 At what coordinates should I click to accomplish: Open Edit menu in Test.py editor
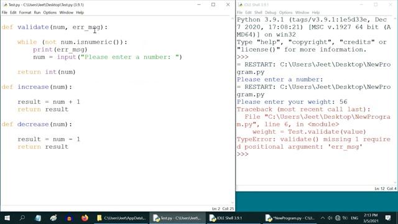pyautogui.click(x=13, y=12)
